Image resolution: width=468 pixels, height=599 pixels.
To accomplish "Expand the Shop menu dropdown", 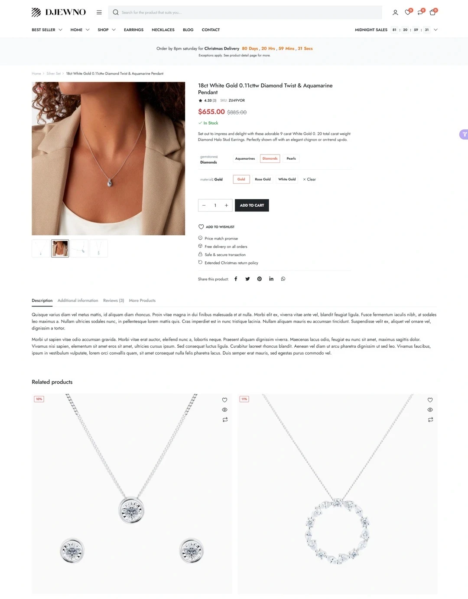I will click(x=107, y=30).
